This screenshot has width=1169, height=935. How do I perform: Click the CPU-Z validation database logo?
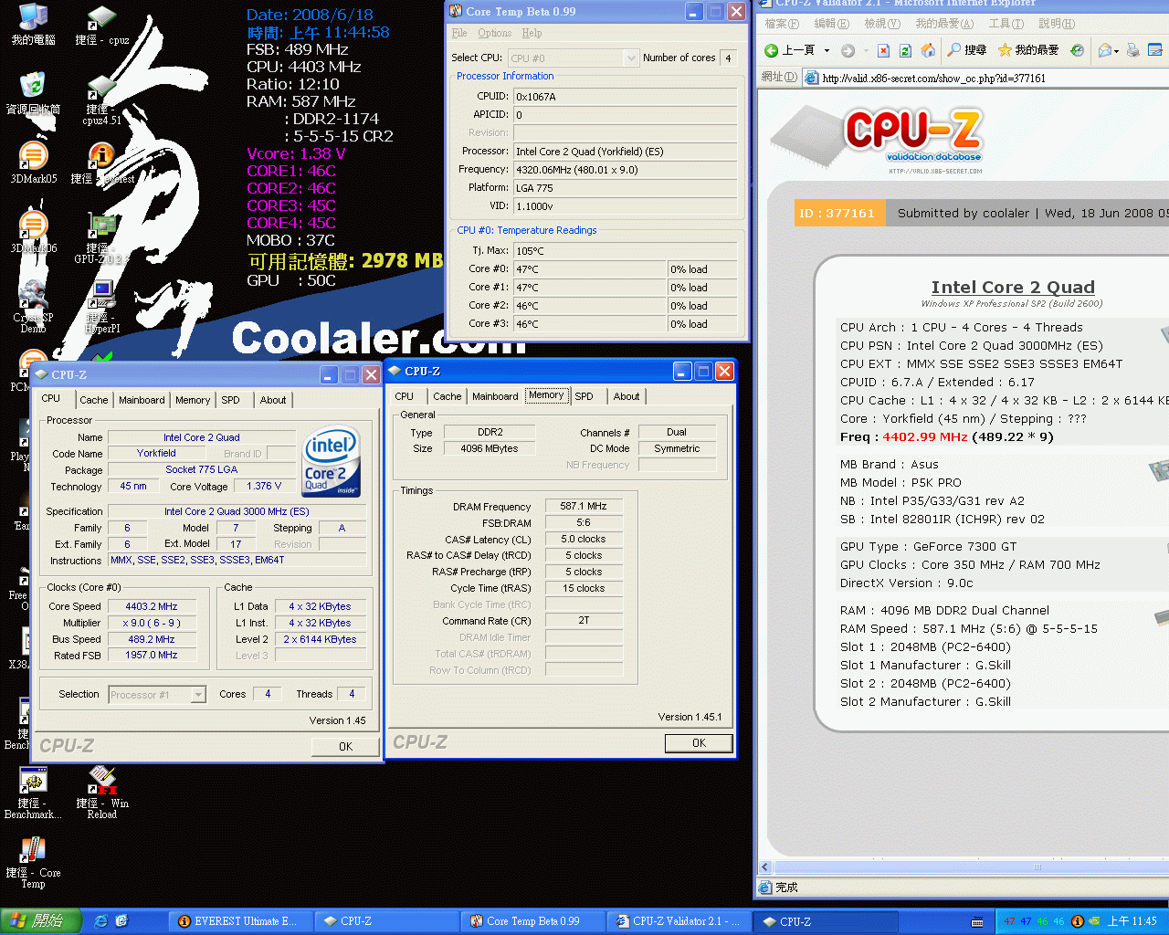pos(913,137)
